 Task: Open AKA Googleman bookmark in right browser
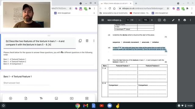(160, 13)
